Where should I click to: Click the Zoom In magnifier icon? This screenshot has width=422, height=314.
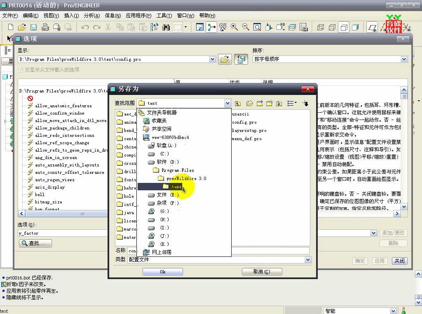234,27
